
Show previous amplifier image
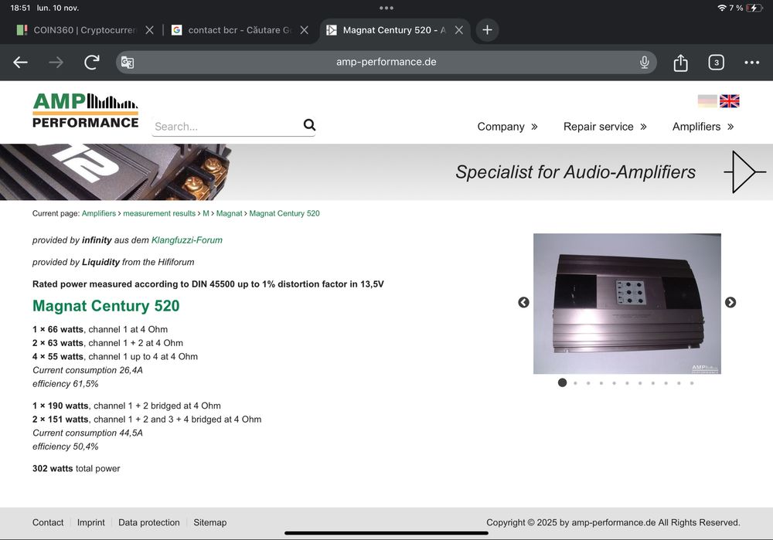[523, 303]
